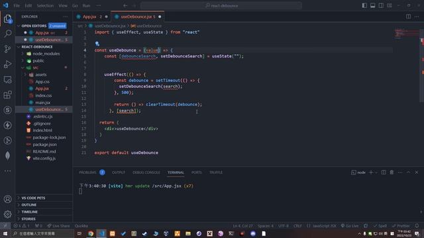
Task: Open terminal panel more actions ellipsis
Action: click(x=400, y=172)
